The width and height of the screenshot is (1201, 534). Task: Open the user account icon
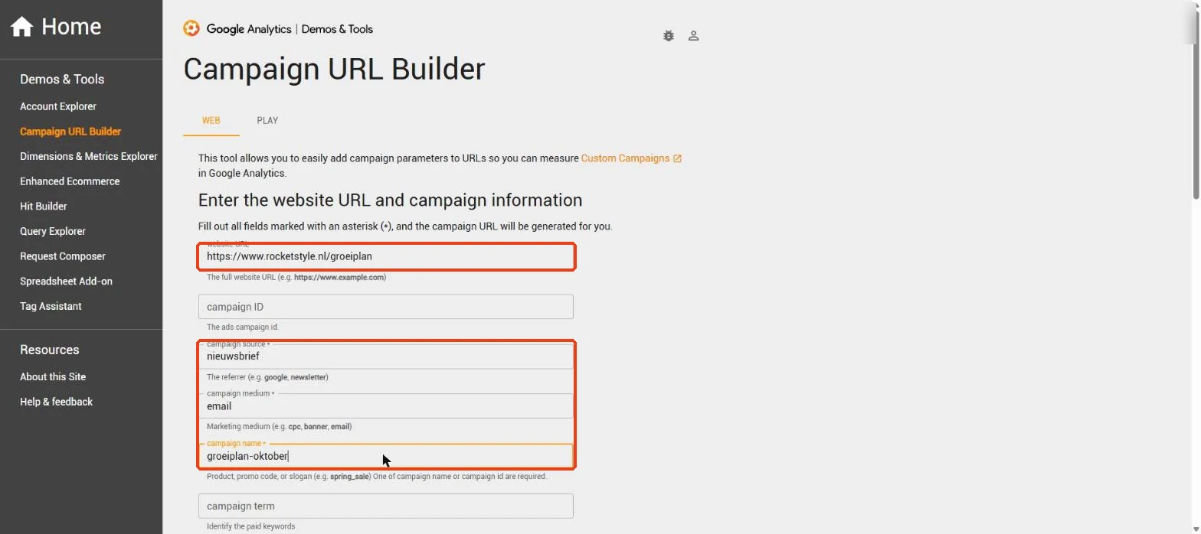pos(693,36)
